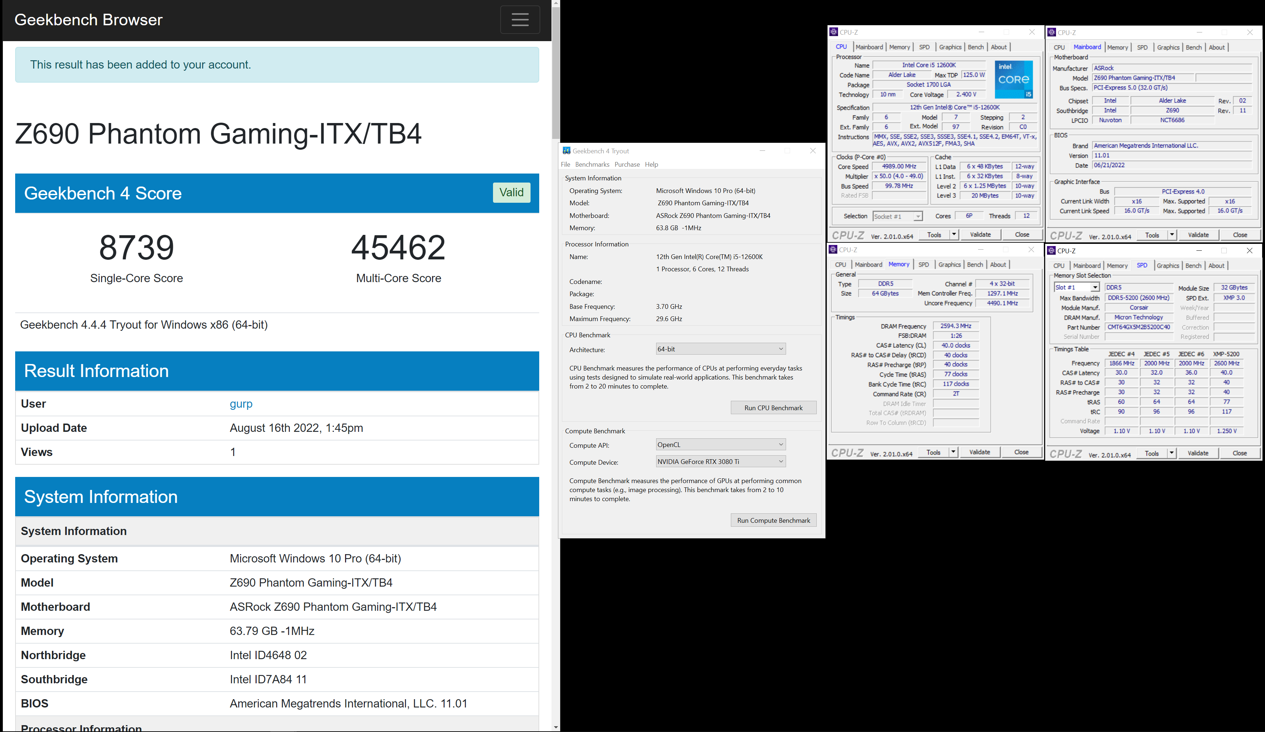The image size is (1265, 732).
Task: Open Help menu in Geekbench 4
Action: (x=651, y=165)
